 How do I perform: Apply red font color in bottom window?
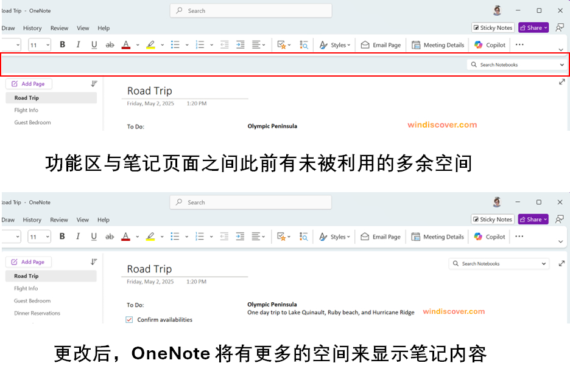[x=125, y=236]
